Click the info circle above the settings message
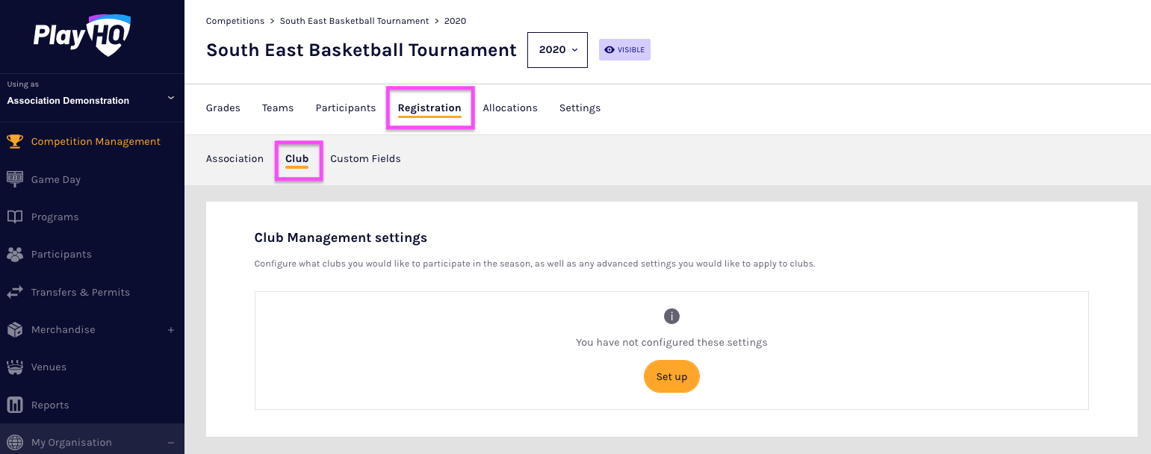The image size is (1151, 454). [671, 316]
